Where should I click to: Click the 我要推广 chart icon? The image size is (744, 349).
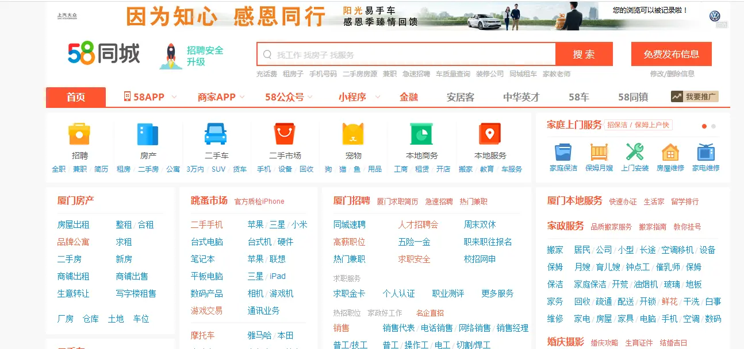(x=677, y=96)
